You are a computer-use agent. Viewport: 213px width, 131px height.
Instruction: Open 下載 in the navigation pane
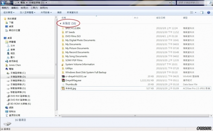point(11,23)
